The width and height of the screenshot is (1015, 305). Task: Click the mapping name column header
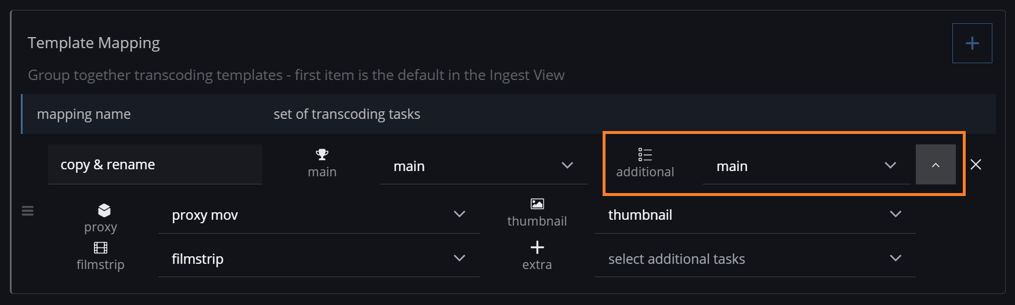click(x=84, y=114)
